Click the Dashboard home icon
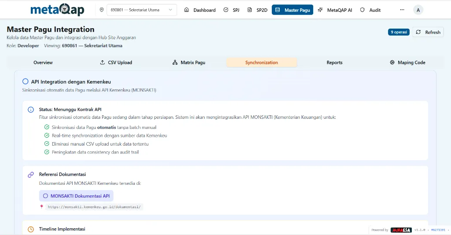This screenshot has width=451, height=235. coord(186,10)
